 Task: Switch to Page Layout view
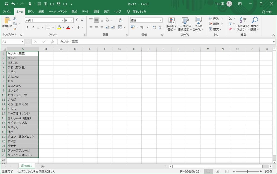coord(218,171)
